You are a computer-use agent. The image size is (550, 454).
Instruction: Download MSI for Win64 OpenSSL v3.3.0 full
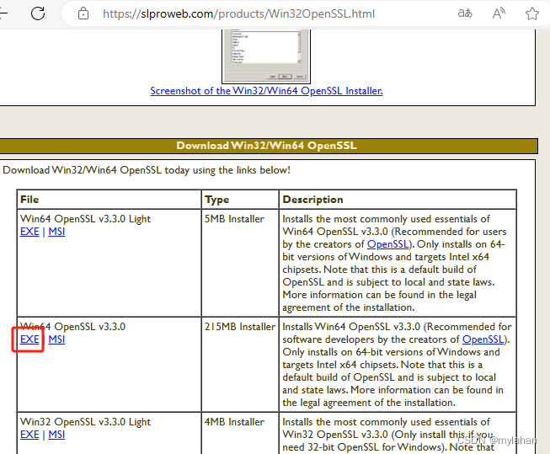tap(56, 339)
